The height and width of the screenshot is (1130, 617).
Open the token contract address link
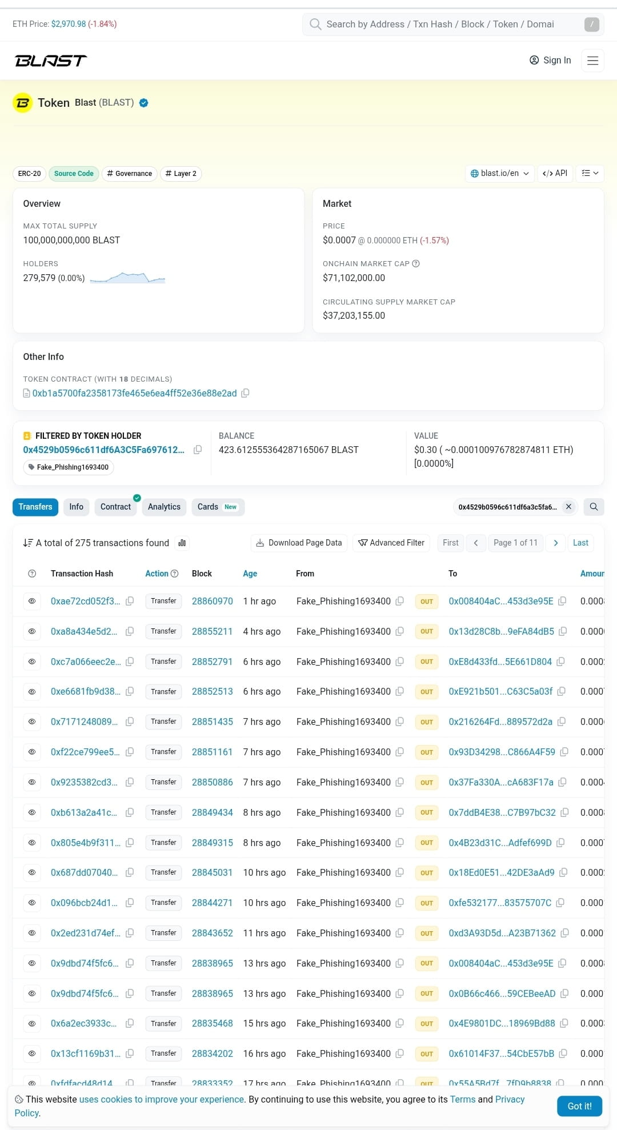(134, 393)
